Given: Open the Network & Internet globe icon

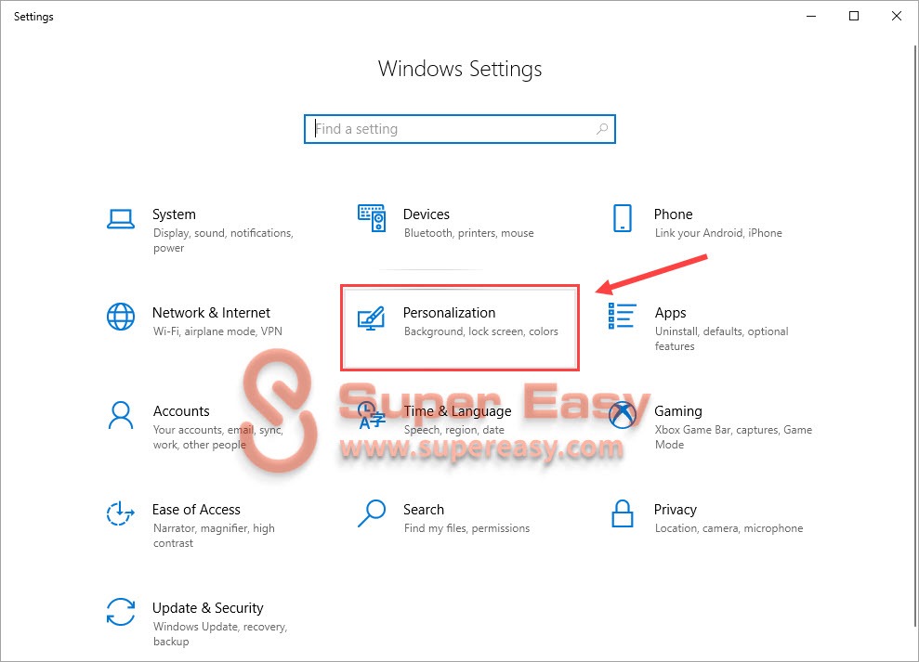Looking at the screenshot, I should (121, 317).
